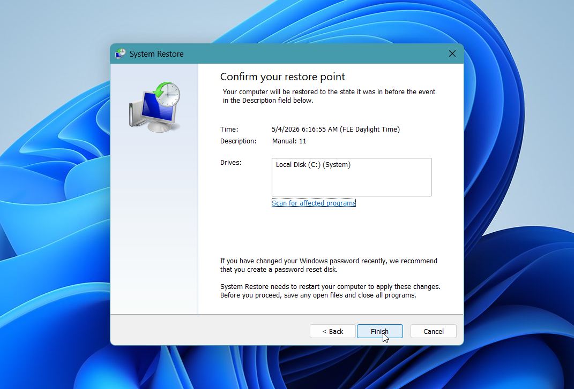Click the Drives: label
This screenshot has width=574, height=389.
pos(230,162)
